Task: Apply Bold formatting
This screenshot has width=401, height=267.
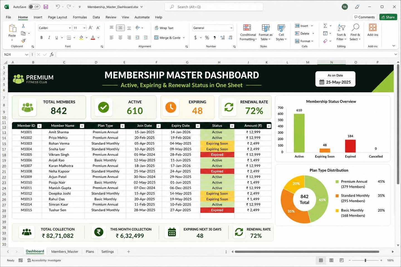Action: pyautogui.click(x=41, y=38)
